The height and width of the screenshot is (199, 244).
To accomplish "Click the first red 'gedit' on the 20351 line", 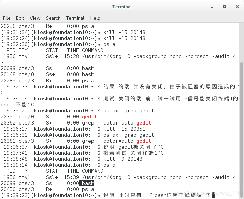I will click(89, 117).
